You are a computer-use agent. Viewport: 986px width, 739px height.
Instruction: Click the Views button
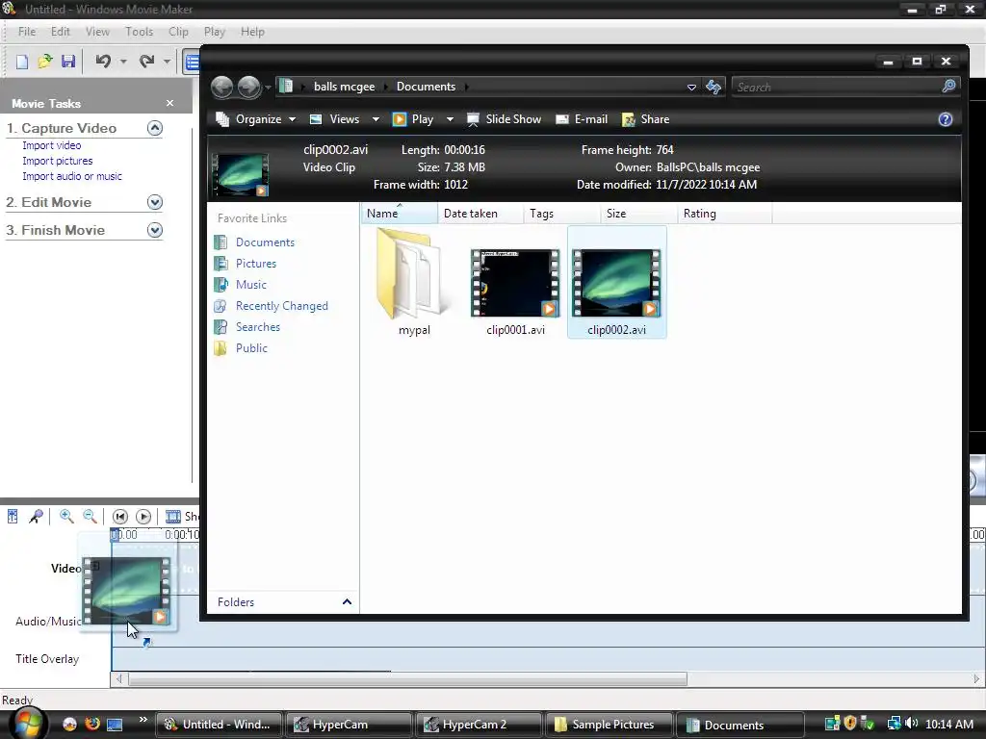pyautogui.click(x=336, y=119)
